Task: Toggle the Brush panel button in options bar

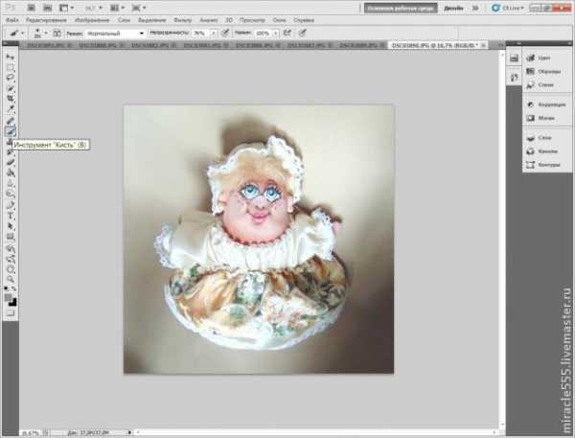Action: click(57, 33)
